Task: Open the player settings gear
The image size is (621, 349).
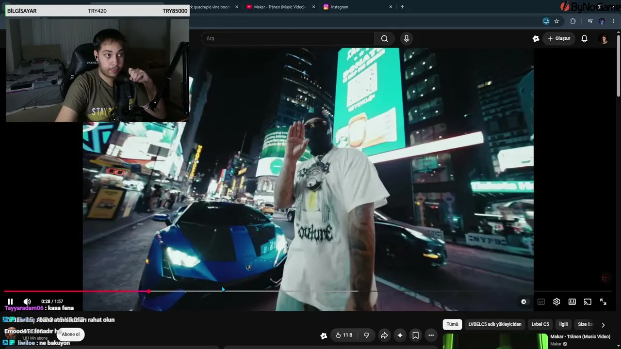Action: point(556,301)
